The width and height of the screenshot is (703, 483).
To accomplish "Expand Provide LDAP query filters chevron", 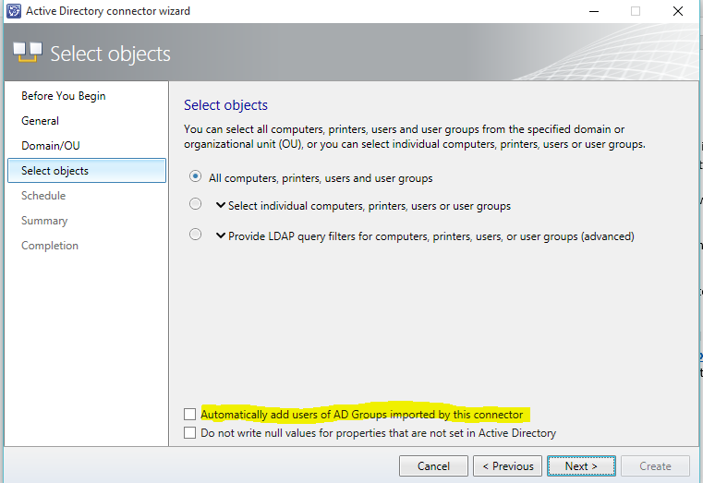I will pos(220,235).
